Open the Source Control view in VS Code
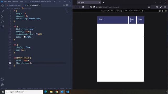The image size is (168, 94). click(x=2, y=16)
